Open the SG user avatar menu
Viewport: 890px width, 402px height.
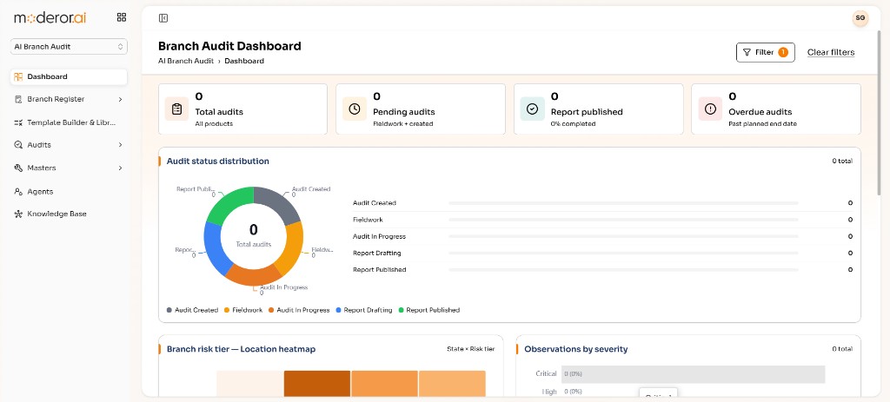pos(860,18)
